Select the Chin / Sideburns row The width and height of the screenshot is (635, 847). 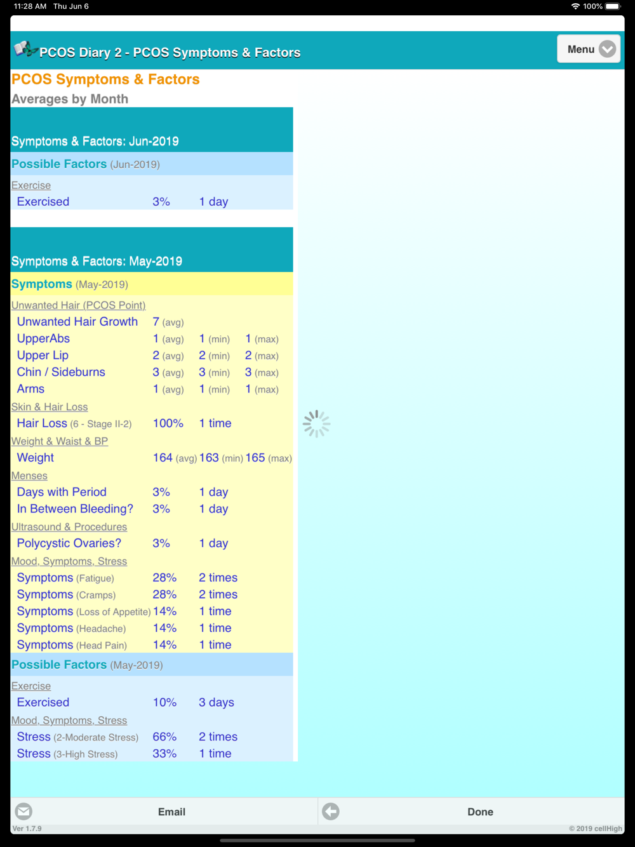[152, 372]
